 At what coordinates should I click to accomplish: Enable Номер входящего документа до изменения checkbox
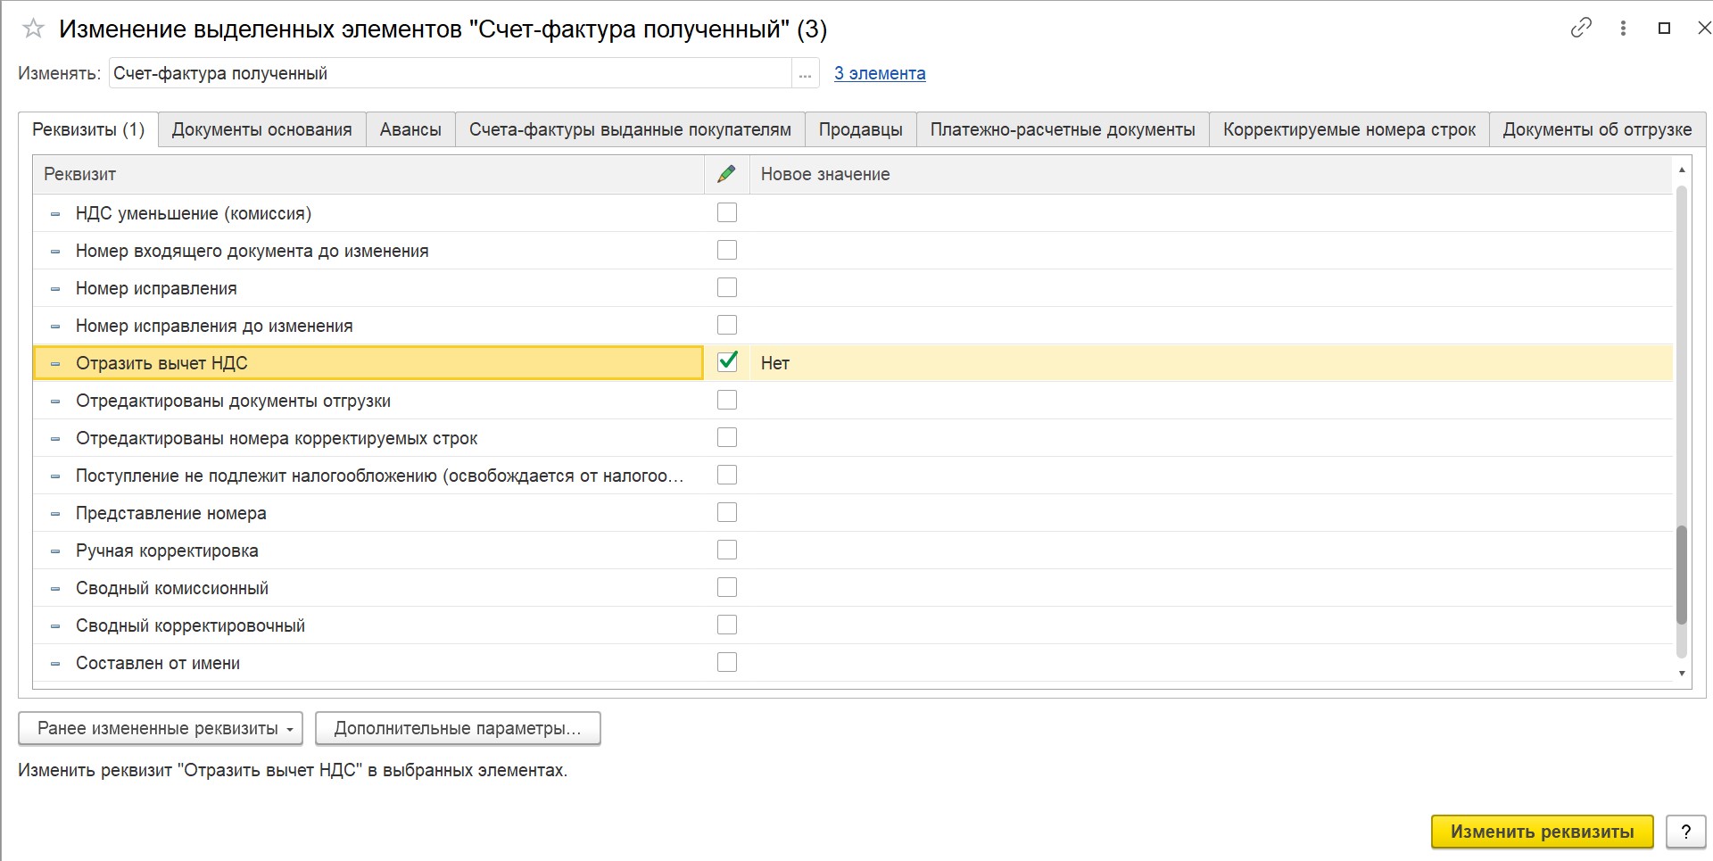pyautogui.click(x=727, y=250)
